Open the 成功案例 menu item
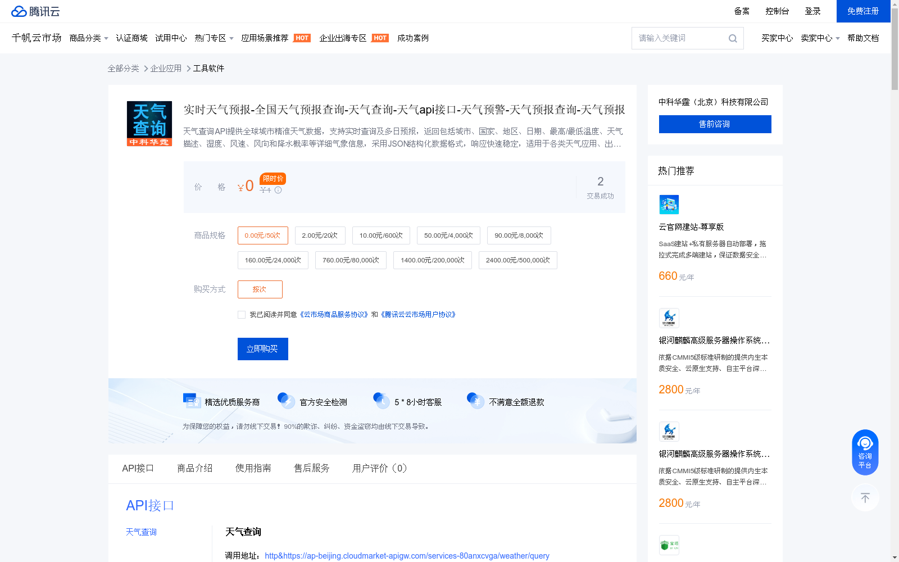899x562 pixels. [413, 38]
